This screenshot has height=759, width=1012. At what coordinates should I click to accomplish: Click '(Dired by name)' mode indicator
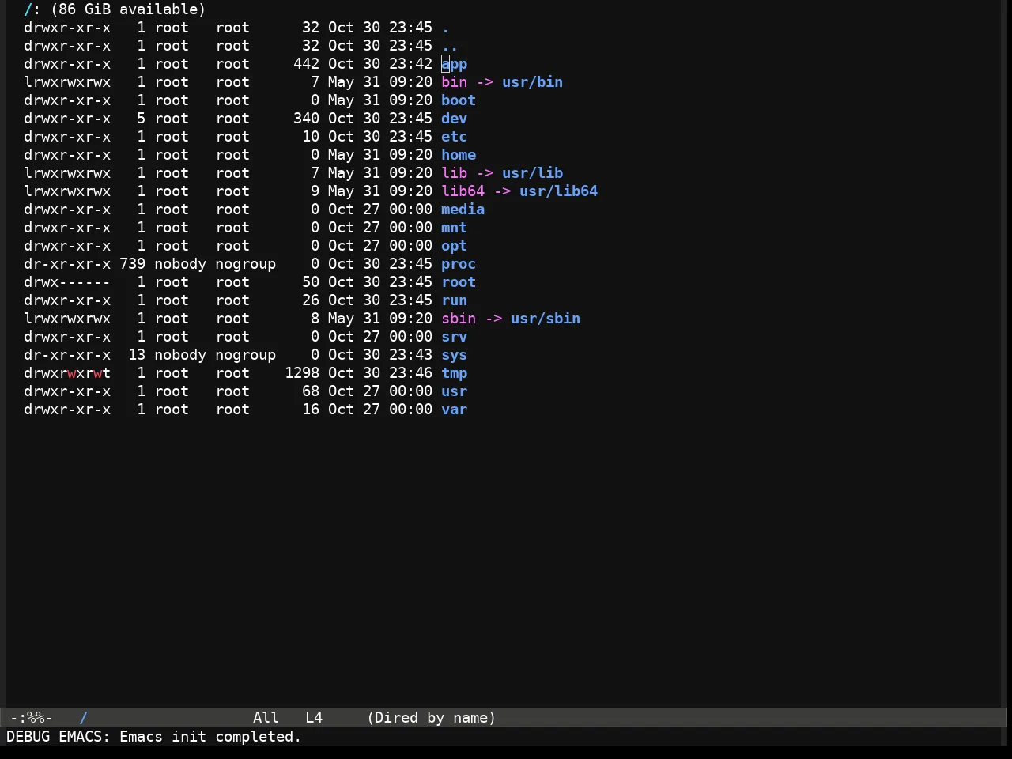tap(432, 718)
